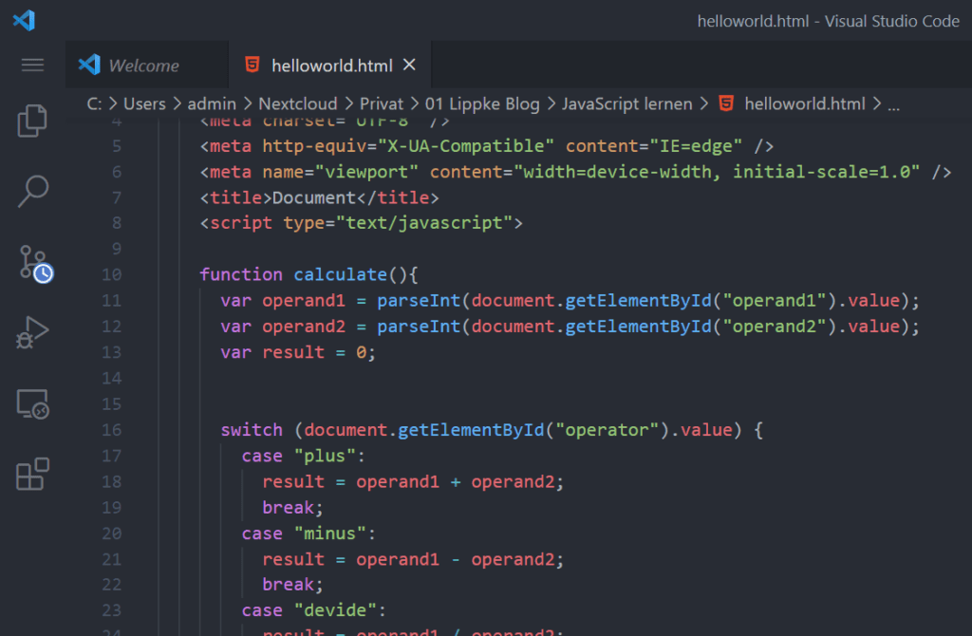Expand the breadcrumb overflow ellipsis
The width and height of the screenshot is (972, 636).
(x=893, y=103)
